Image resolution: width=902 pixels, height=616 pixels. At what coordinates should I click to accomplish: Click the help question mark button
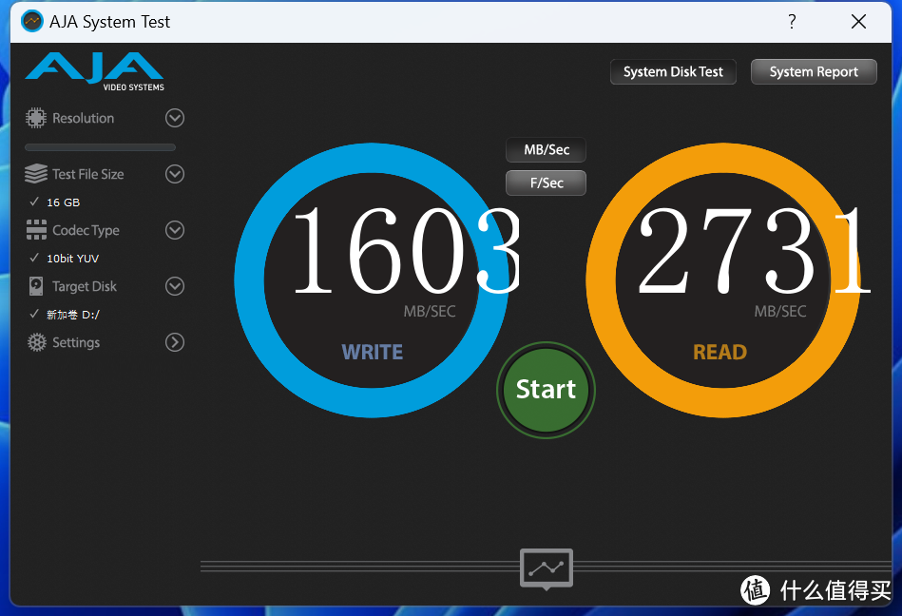(x=792, y=22)
